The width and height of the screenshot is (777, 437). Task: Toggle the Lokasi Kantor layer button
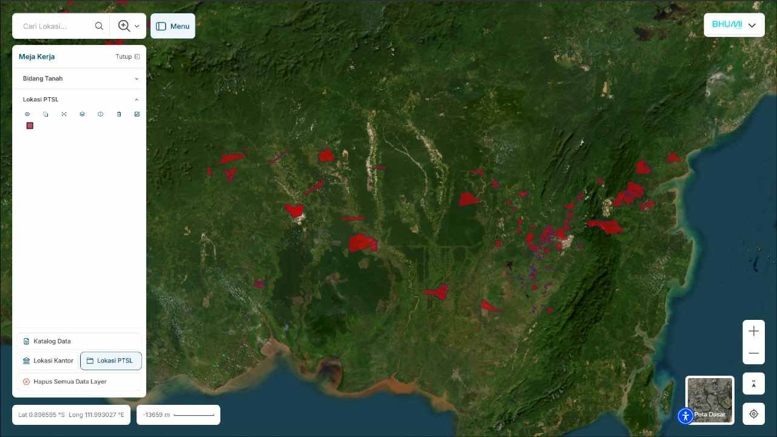click(48, 361)
